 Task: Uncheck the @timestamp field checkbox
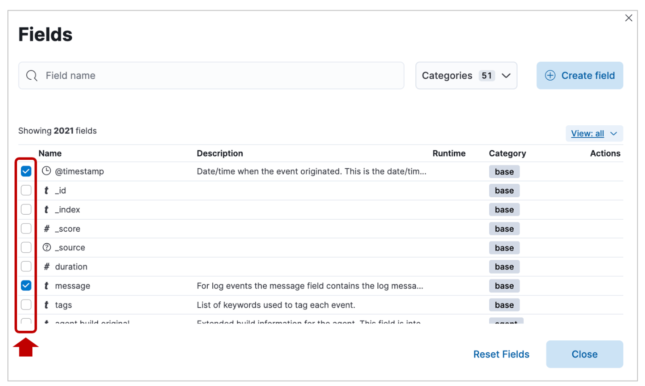[x=26, y=171]
